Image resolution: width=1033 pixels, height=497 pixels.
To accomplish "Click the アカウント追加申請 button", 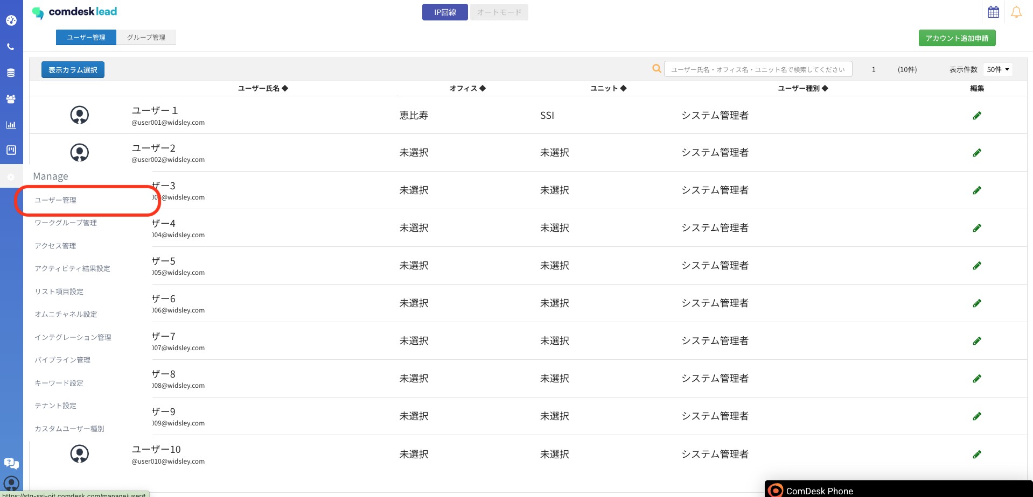I will click(x=957, y=38).
